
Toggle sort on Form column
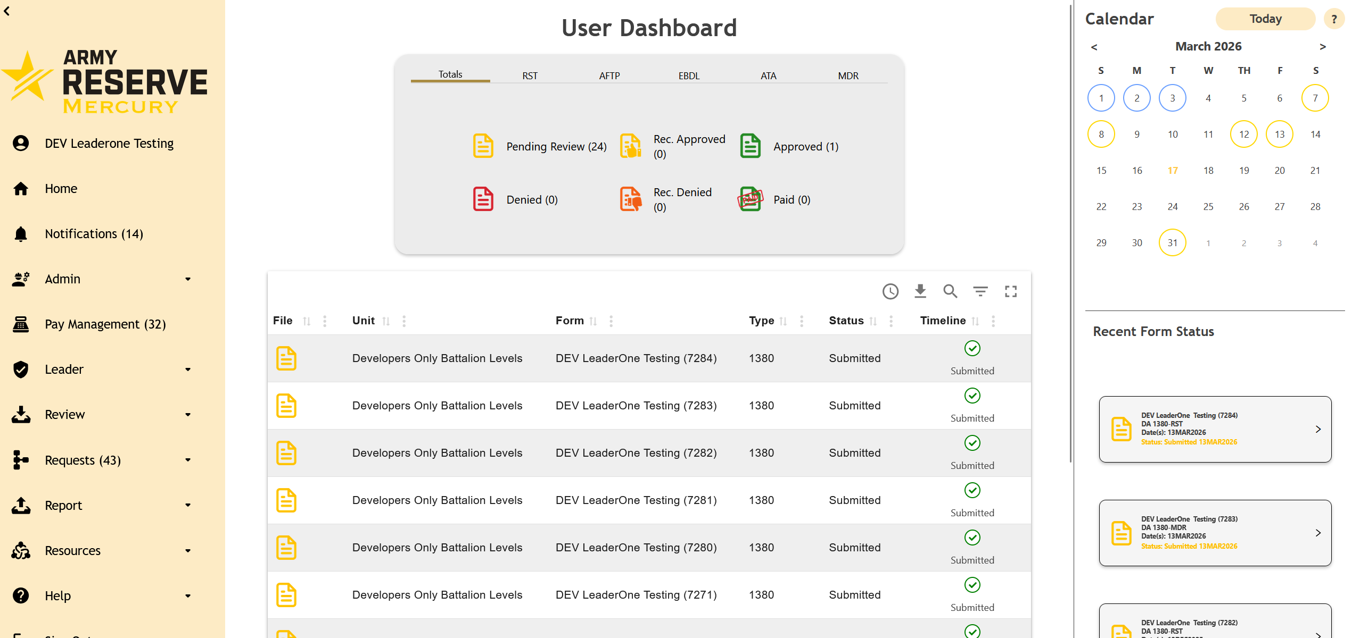click(593, 321)
